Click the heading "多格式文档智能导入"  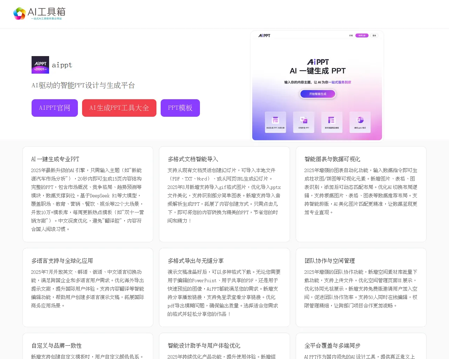pos(193,159)
